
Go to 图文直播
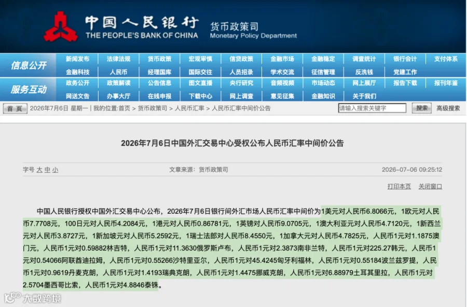click(200, 83)
